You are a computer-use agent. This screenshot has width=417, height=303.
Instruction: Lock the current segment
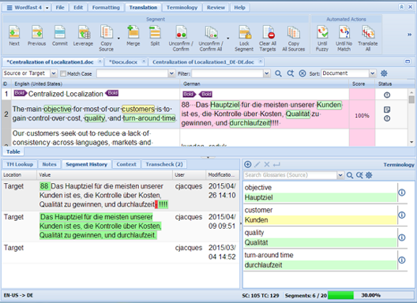tap(244, 39)
